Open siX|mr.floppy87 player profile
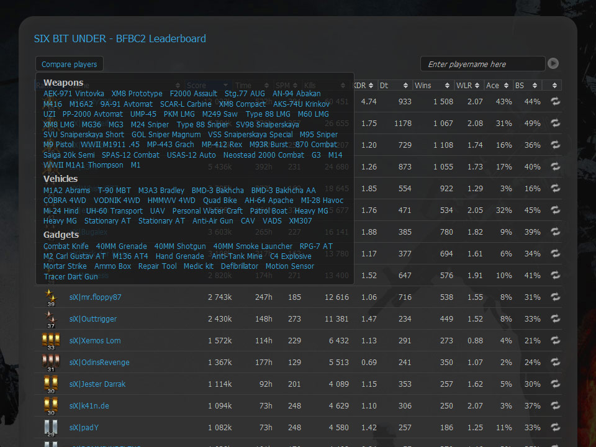 [x=96, y=297]
